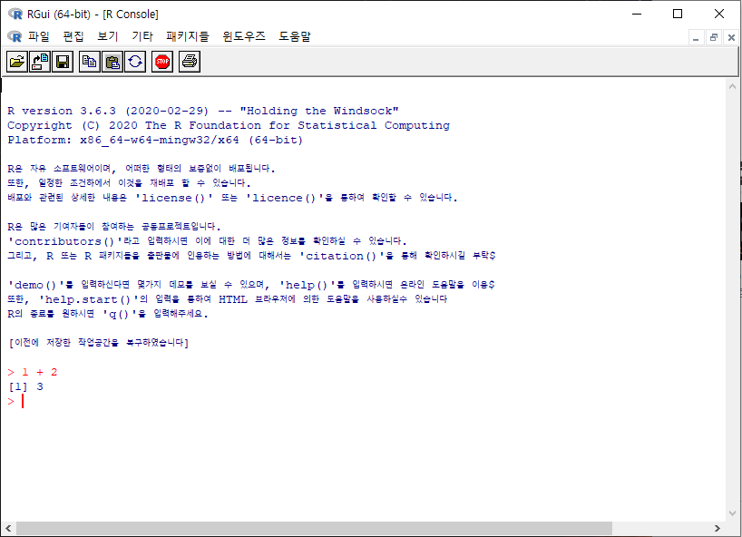This screenshot has width=742, height=537.
Task: Click the Copy and paste cycle icon
Action: tap(135, 62)
